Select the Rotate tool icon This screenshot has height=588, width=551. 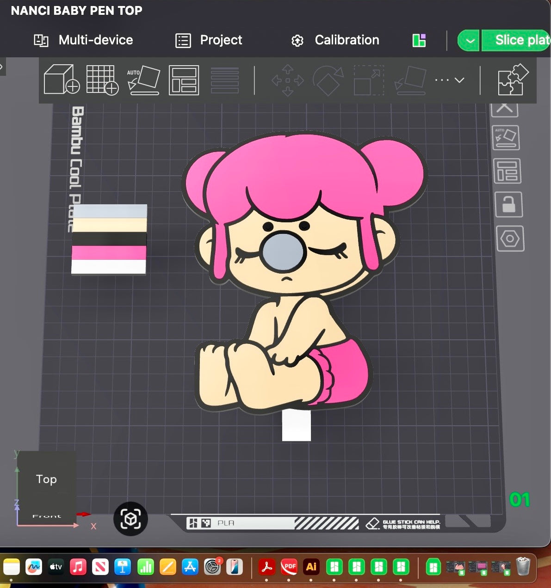[x=328, y=80]
